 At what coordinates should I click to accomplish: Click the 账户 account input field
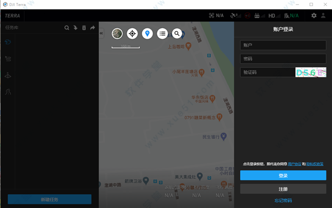tap(283, 45)
